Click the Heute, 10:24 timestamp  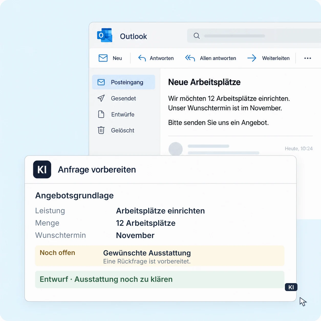pos(299,148)
